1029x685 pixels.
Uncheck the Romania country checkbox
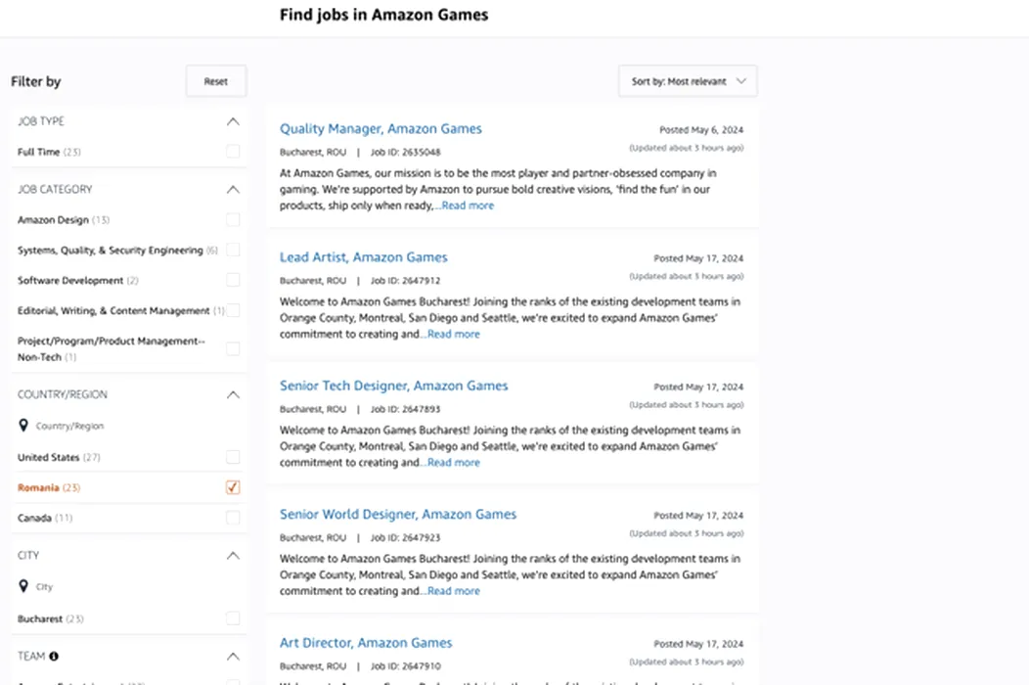pyautogui.click(x=233, y=487)
